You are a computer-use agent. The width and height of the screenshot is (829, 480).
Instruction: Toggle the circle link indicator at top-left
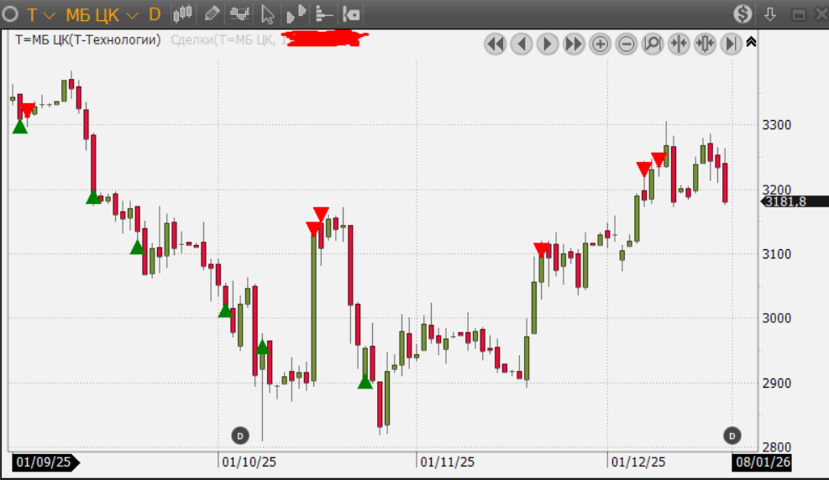(x=12, y=14)
